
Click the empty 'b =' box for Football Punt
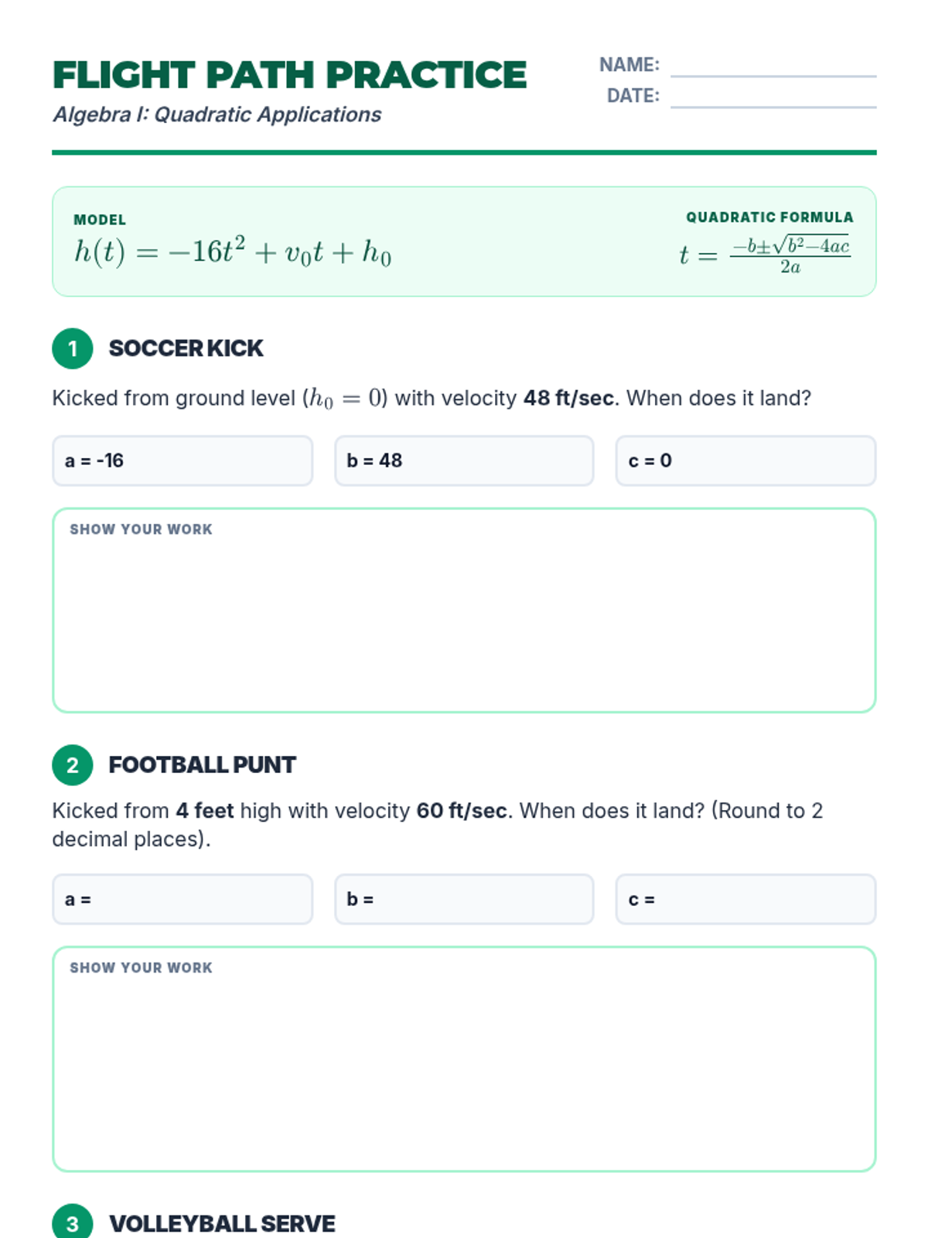tap(464, 899)
